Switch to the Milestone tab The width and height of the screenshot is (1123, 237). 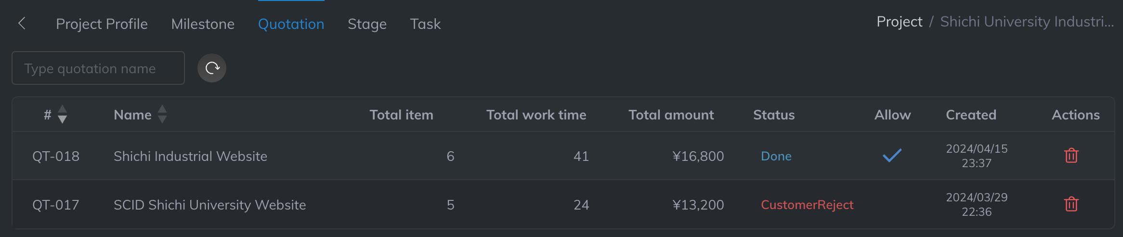203,24
